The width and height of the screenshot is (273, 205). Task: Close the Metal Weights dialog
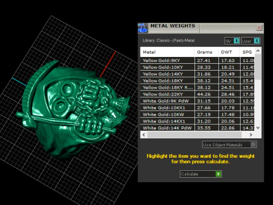259,28
